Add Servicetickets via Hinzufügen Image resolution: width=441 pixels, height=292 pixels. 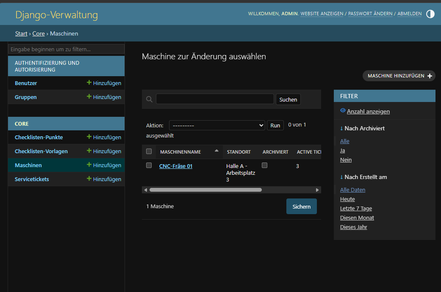click(x=104, y=179)
